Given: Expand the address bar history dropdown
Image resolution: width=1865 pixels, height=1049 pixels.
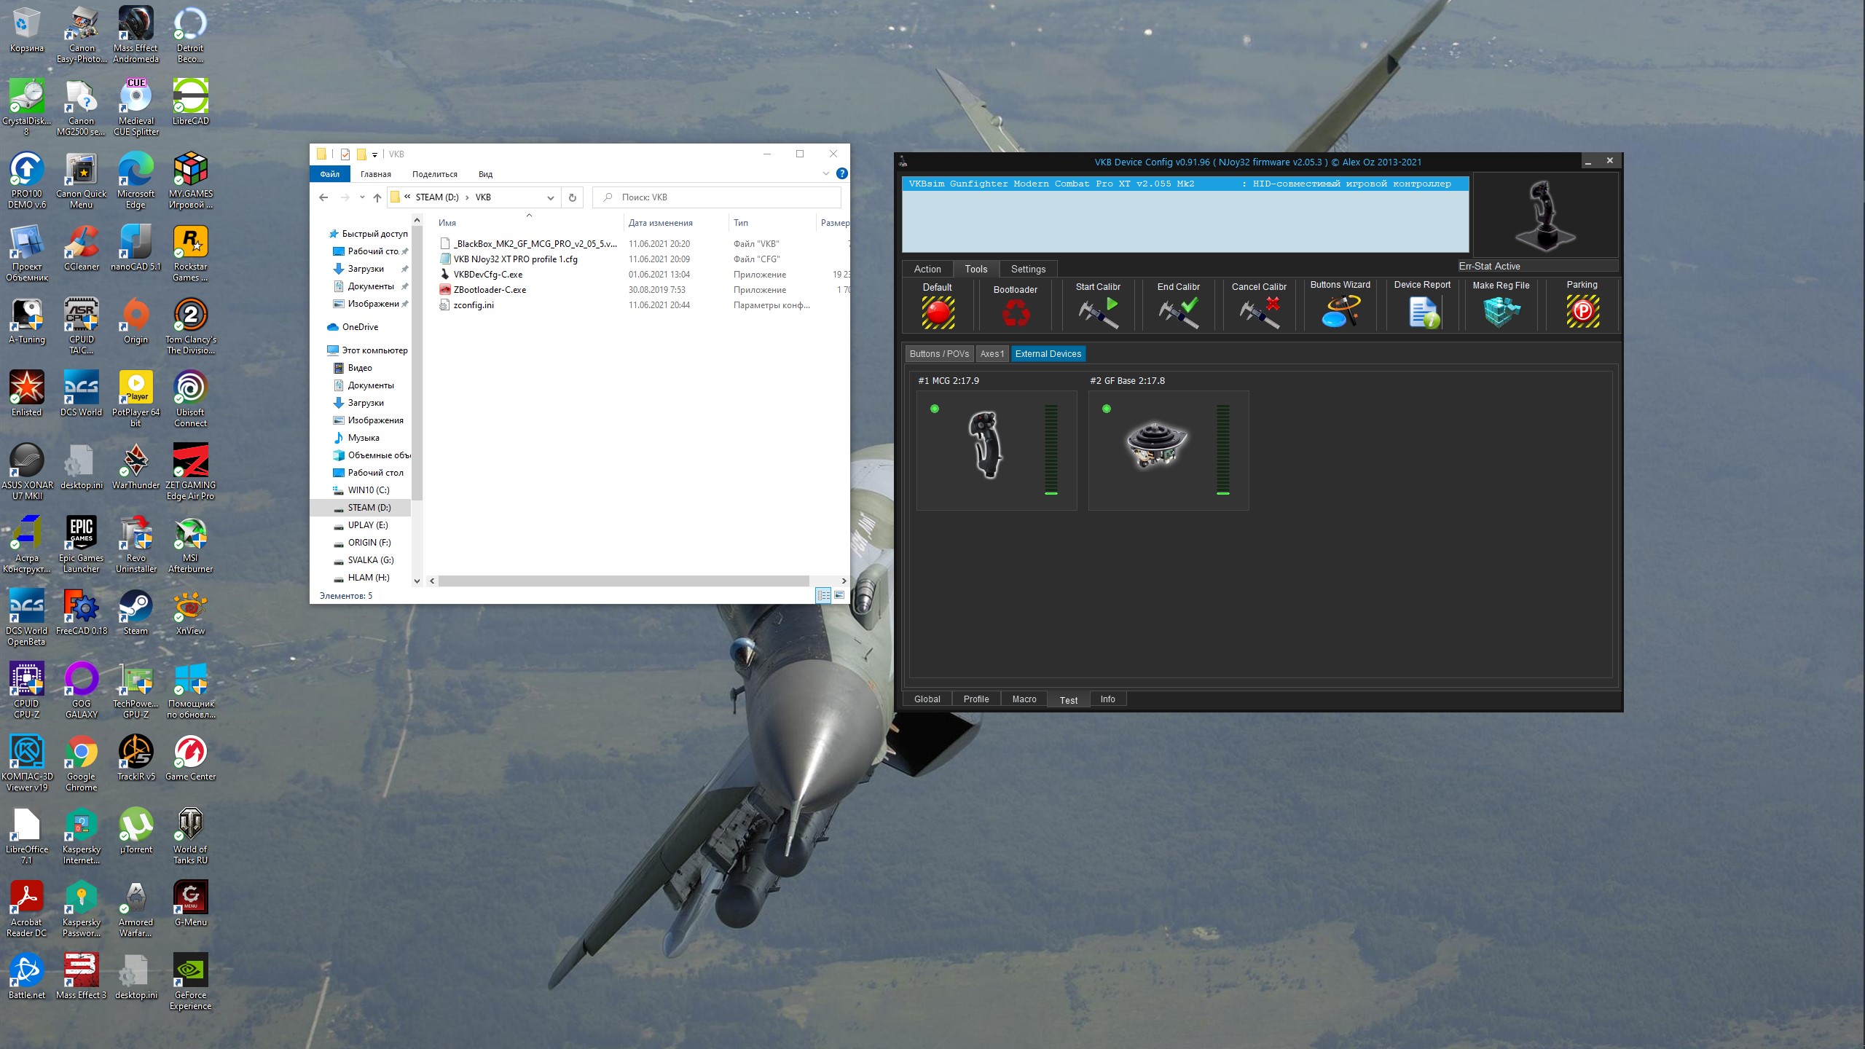Looking at the screenshot, I should click(551, 197).
